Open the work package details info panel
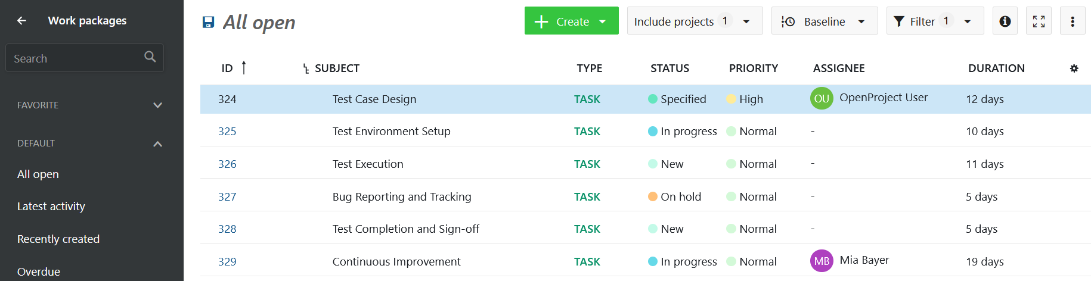The height and width of the screenshot is (281, 1091). click(1005, 21)
